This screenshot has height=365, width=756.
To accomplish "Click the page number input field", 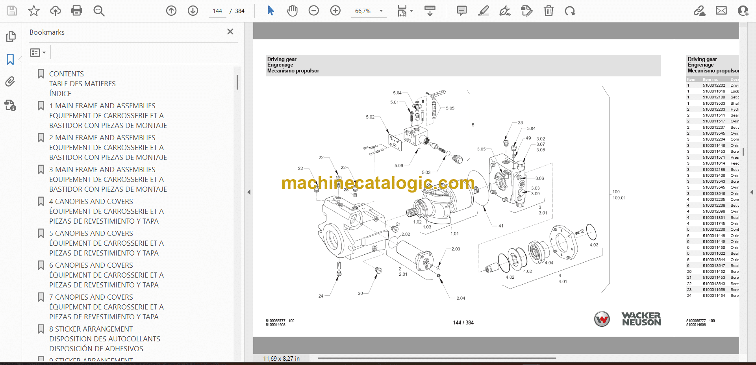I will (x=217, y=11).
